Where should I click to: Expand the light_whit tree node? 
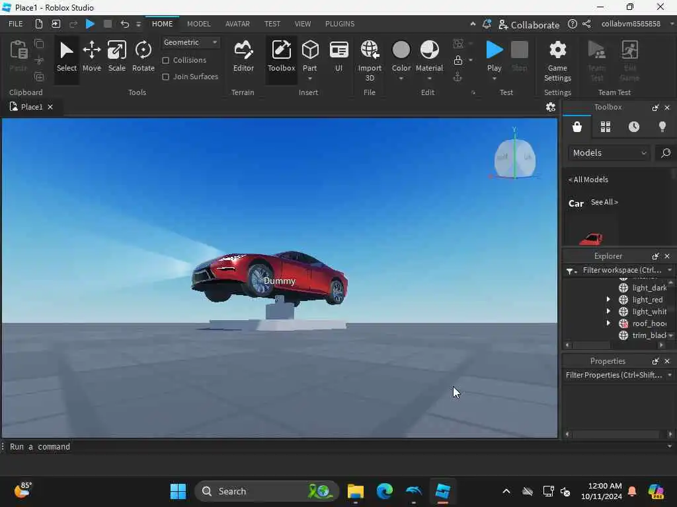(x=608, y=311)
